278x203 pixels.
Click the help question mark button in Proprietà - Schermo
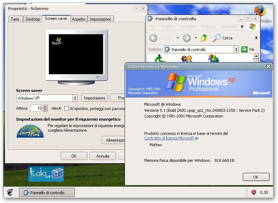coord(136,9)
